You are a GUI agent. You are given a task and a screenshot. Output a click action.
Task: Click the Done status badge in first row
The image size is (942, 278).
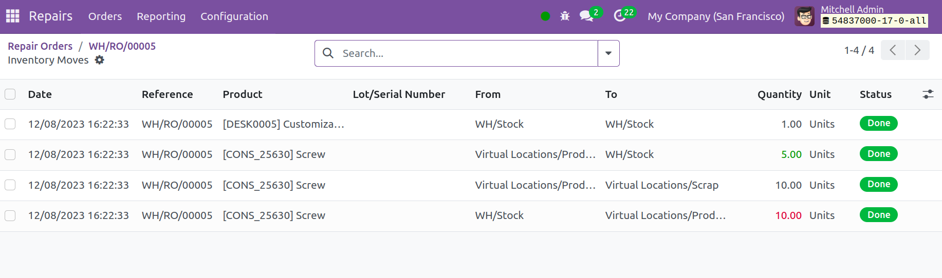click(878, 124)
